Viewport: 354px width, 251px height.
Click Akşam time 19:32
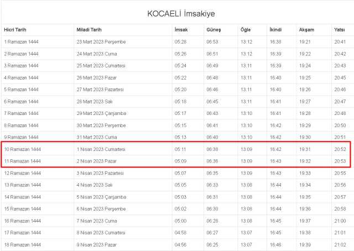(305, 161)
